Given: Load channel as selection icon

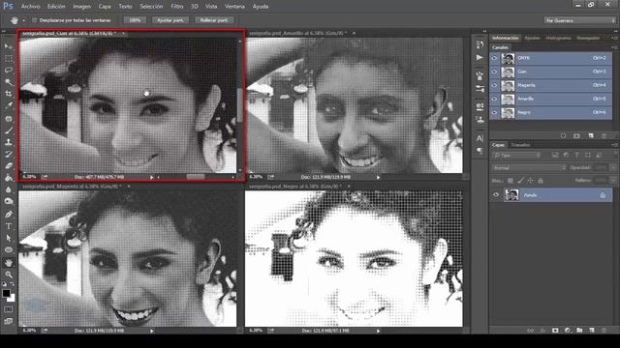Looking at the screenshot, I should 563,135.
